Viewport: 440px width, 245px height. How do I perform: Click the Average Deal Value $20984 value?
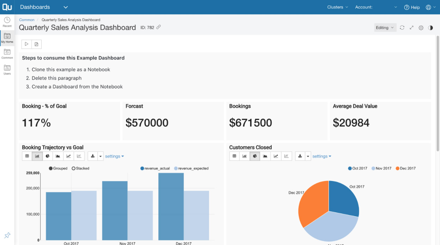pyautogui.click(x=351, y=122)
